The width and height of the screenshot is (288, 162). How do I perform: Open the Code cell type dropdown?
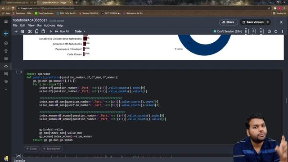80,31
